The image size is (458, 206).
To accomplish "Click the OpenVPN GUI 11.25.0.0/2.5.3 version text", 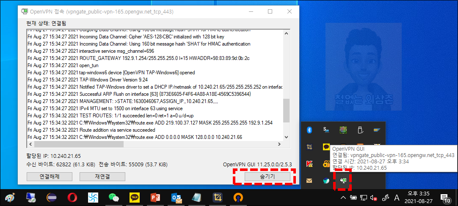I will click(257, 165).
